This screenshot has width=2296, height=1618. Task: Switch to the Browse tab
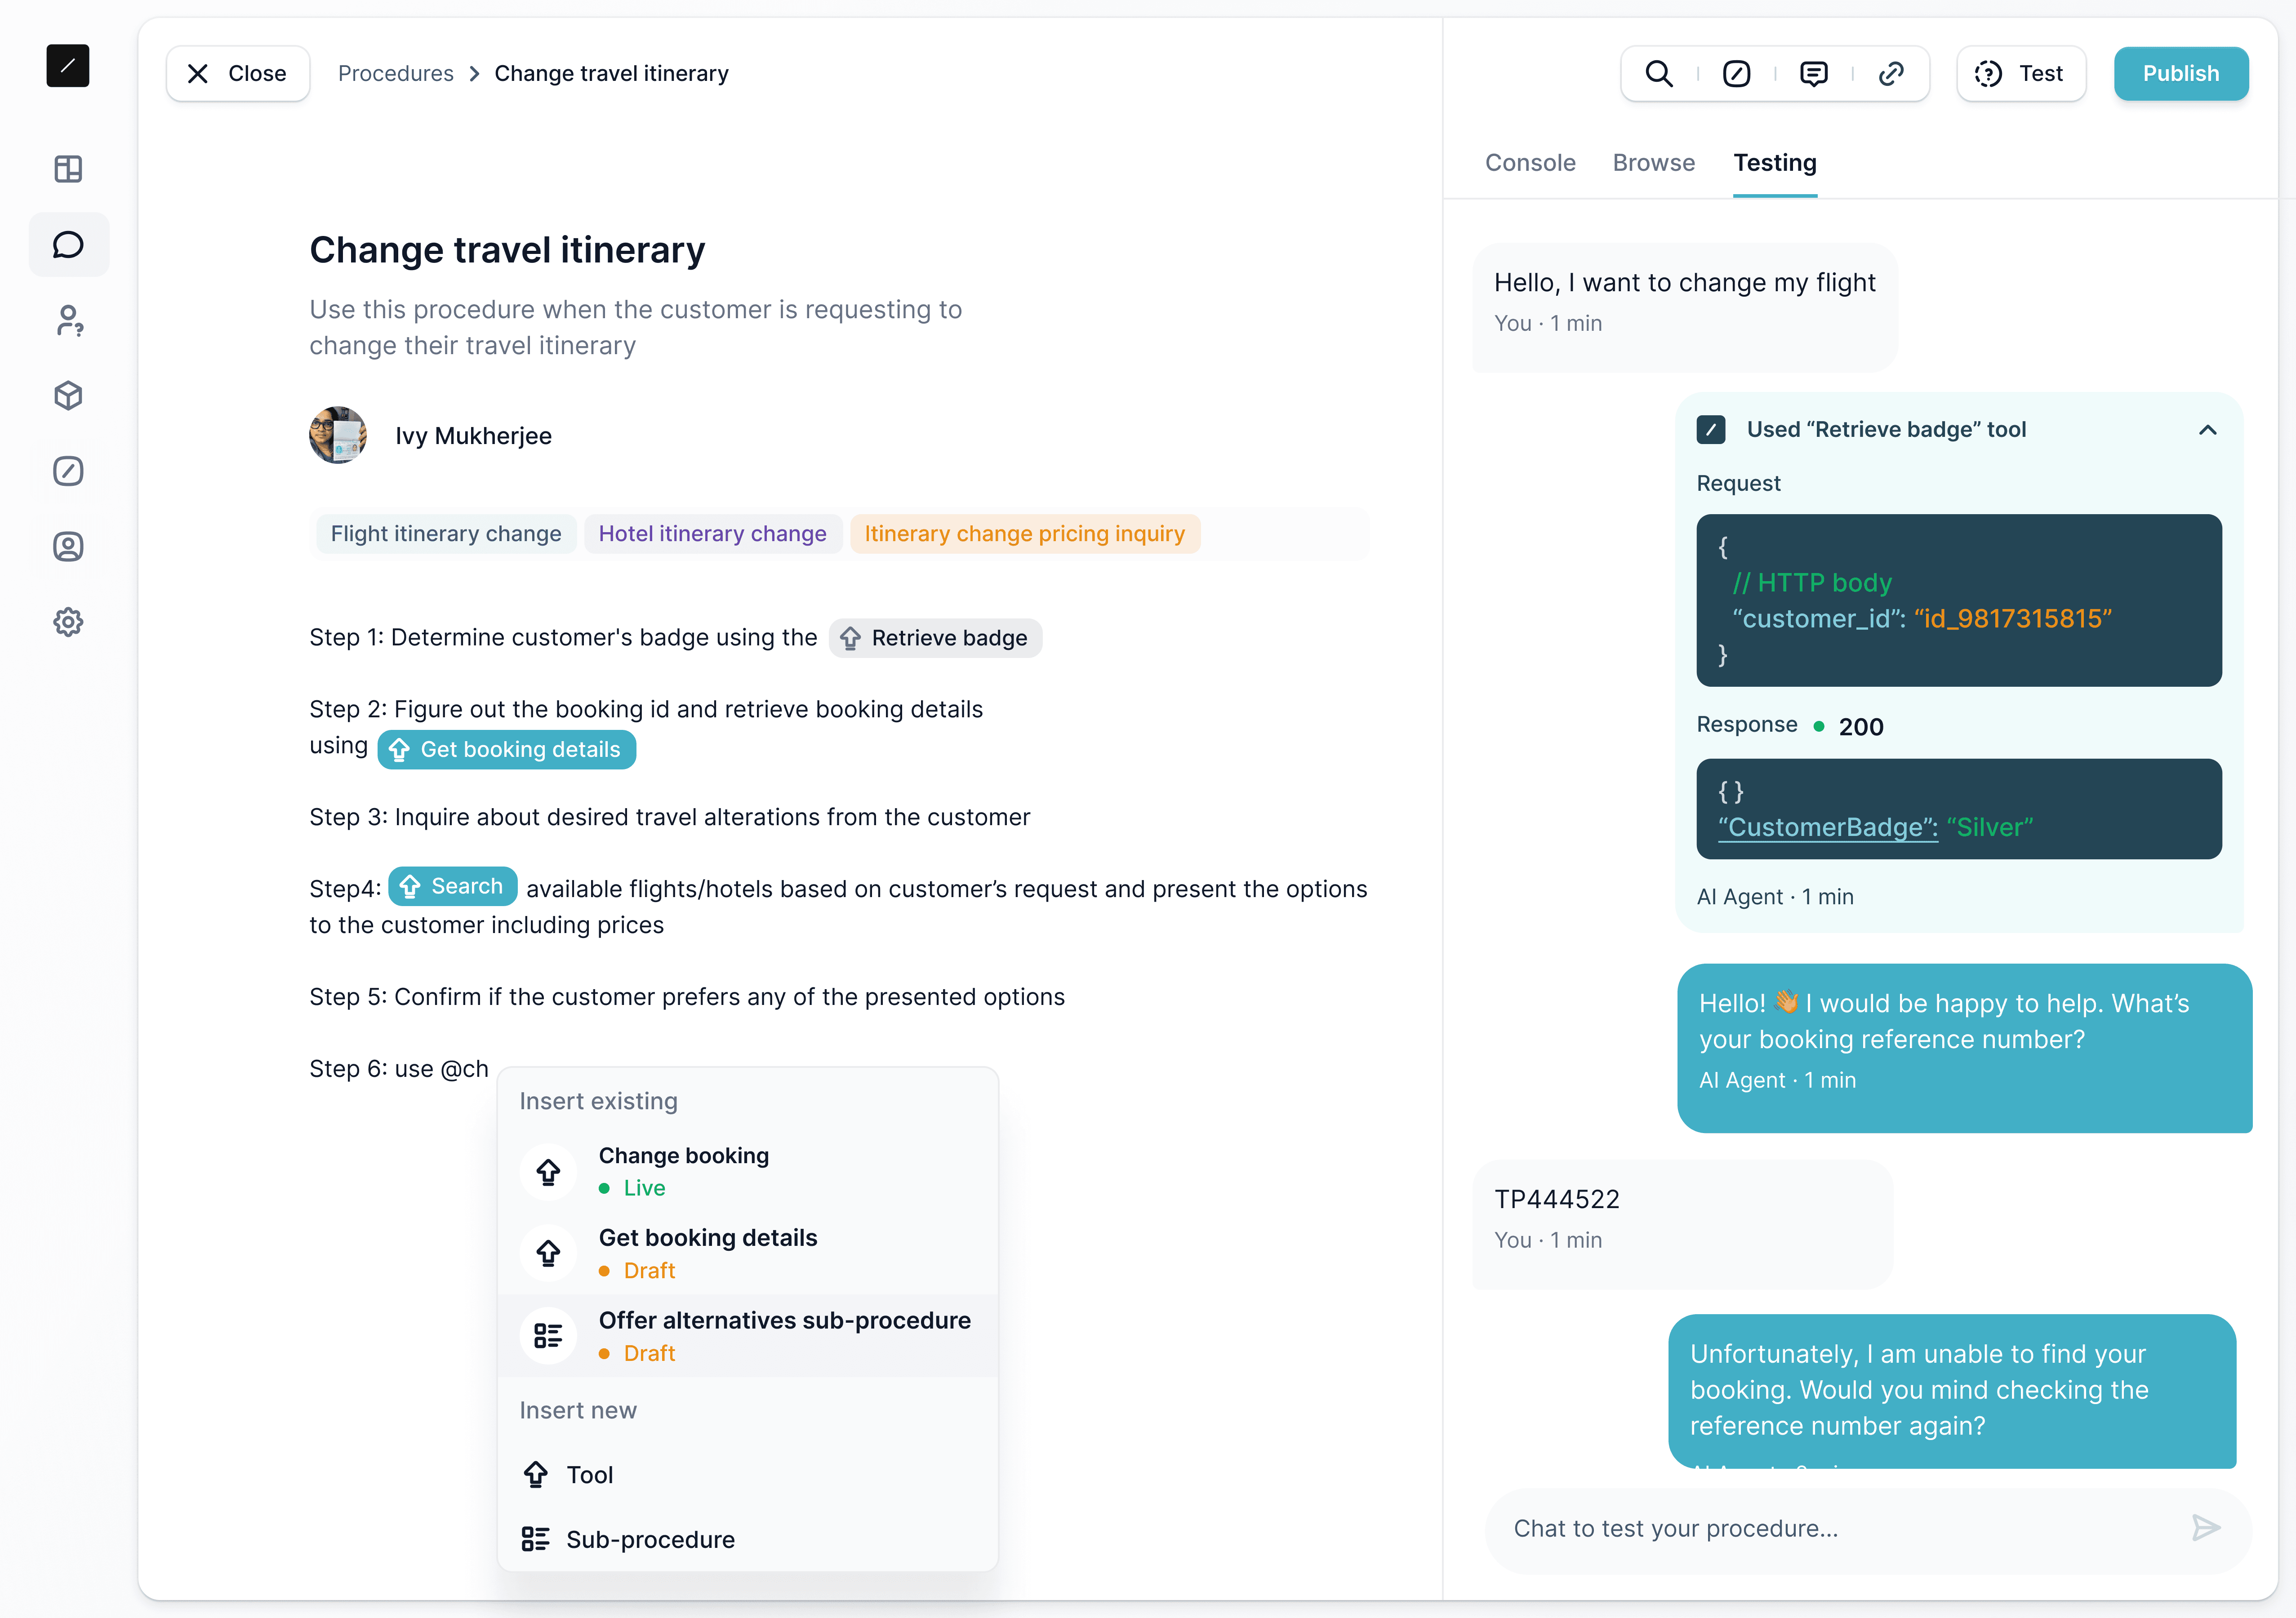(1653, 163)
